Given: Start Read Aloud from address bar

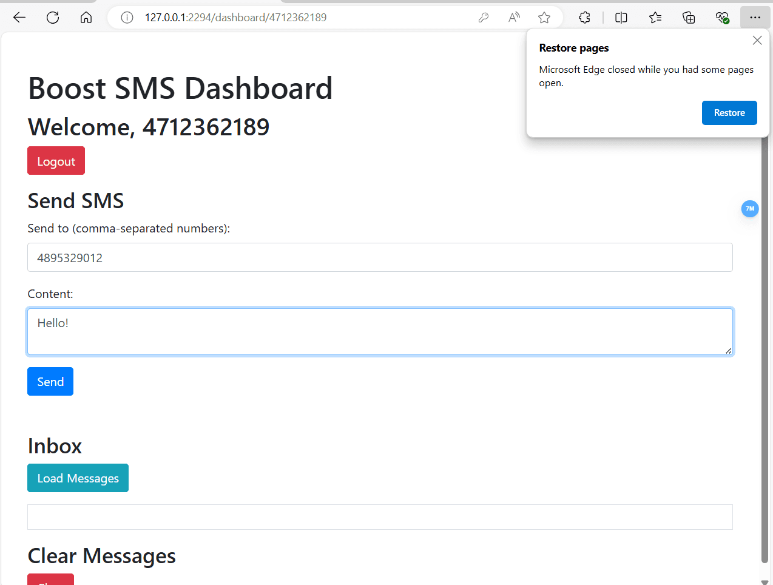Looking at the screenshot, I should [514, 18].
